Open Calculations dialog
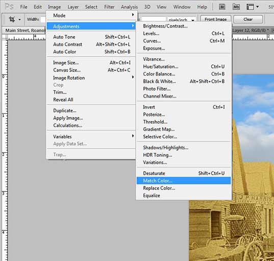Viewport: 274px width, 261px height. click(91, 125)
